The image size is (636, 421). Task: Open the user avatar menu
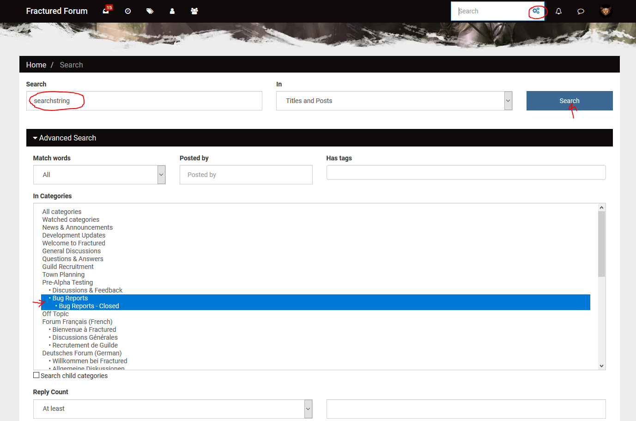point(606,11)
